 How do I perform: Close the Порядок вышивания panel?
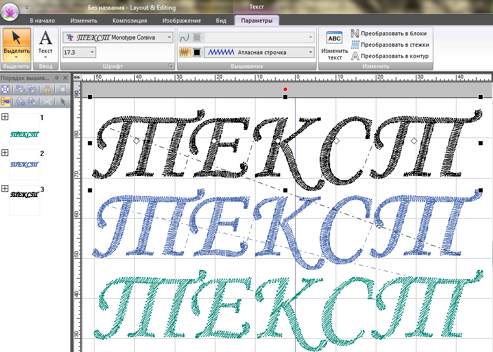click(65, 78)
